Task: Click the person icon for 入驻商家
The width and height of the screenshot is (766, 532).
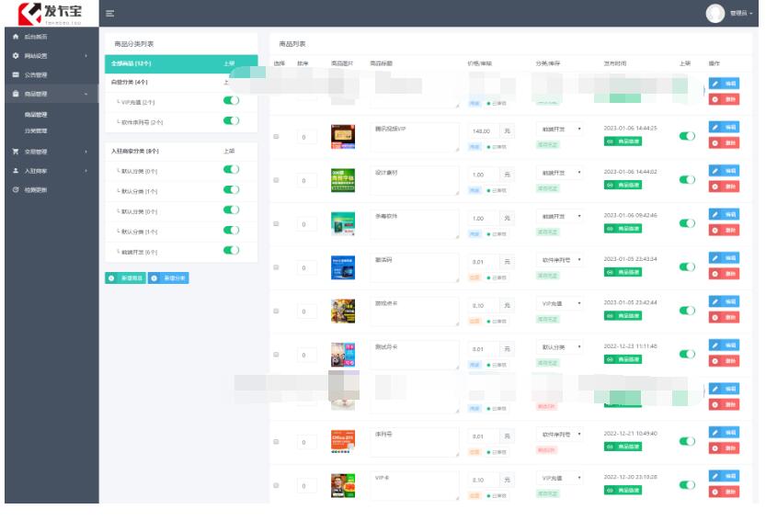Action: [x=16, y=171]
